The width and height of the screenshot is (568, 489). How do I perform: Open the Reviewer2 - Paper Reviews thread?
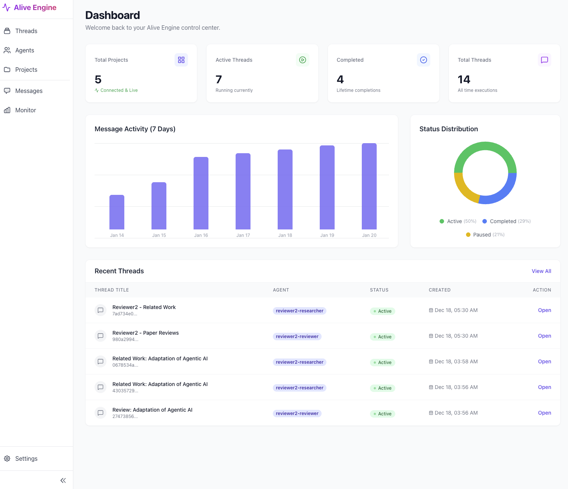click(x=544, y=336)
